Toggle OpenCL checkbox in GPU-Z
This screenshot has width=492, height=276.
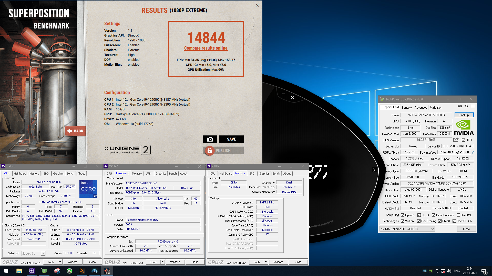tap(403, 215)
